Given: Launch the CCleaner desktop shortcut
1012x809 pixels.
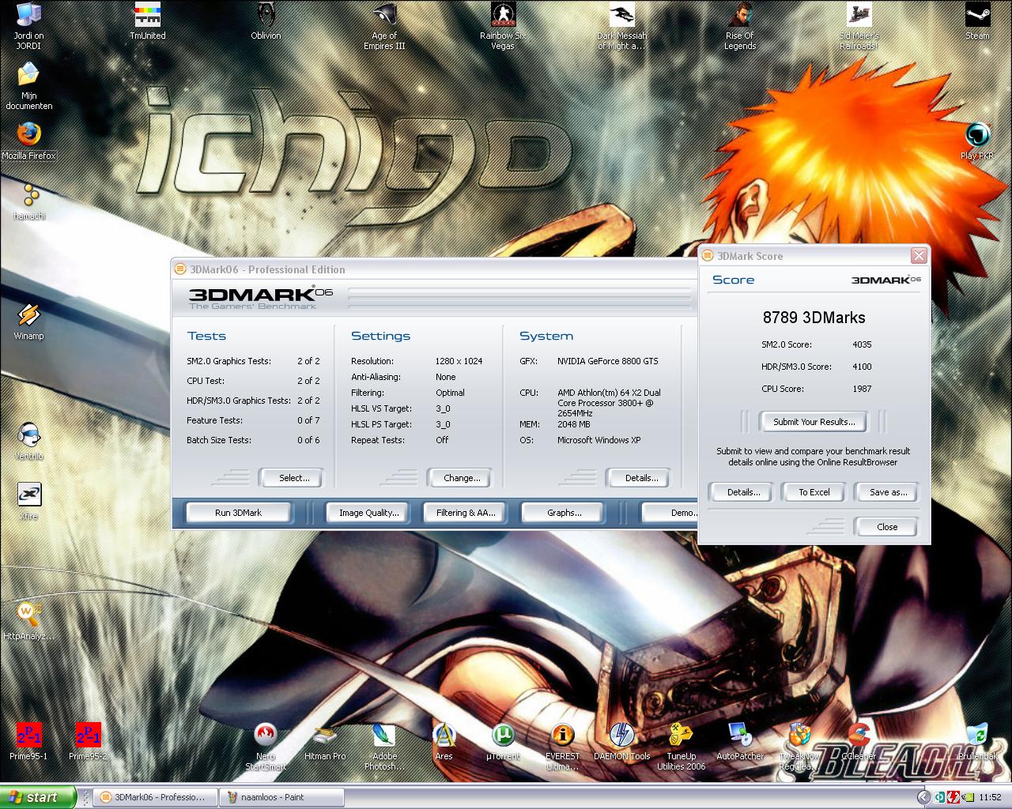Looking at the screenshot, I should 859,742.
